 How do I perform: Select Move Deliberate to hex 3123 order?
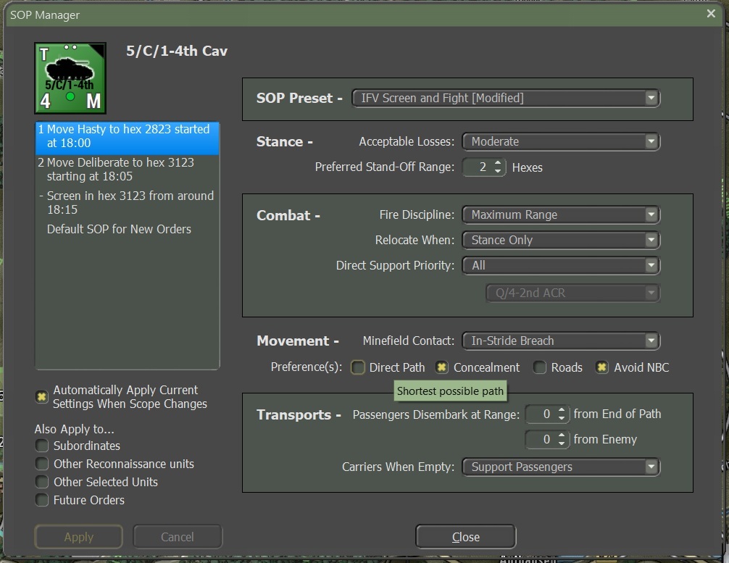[127, 170]
